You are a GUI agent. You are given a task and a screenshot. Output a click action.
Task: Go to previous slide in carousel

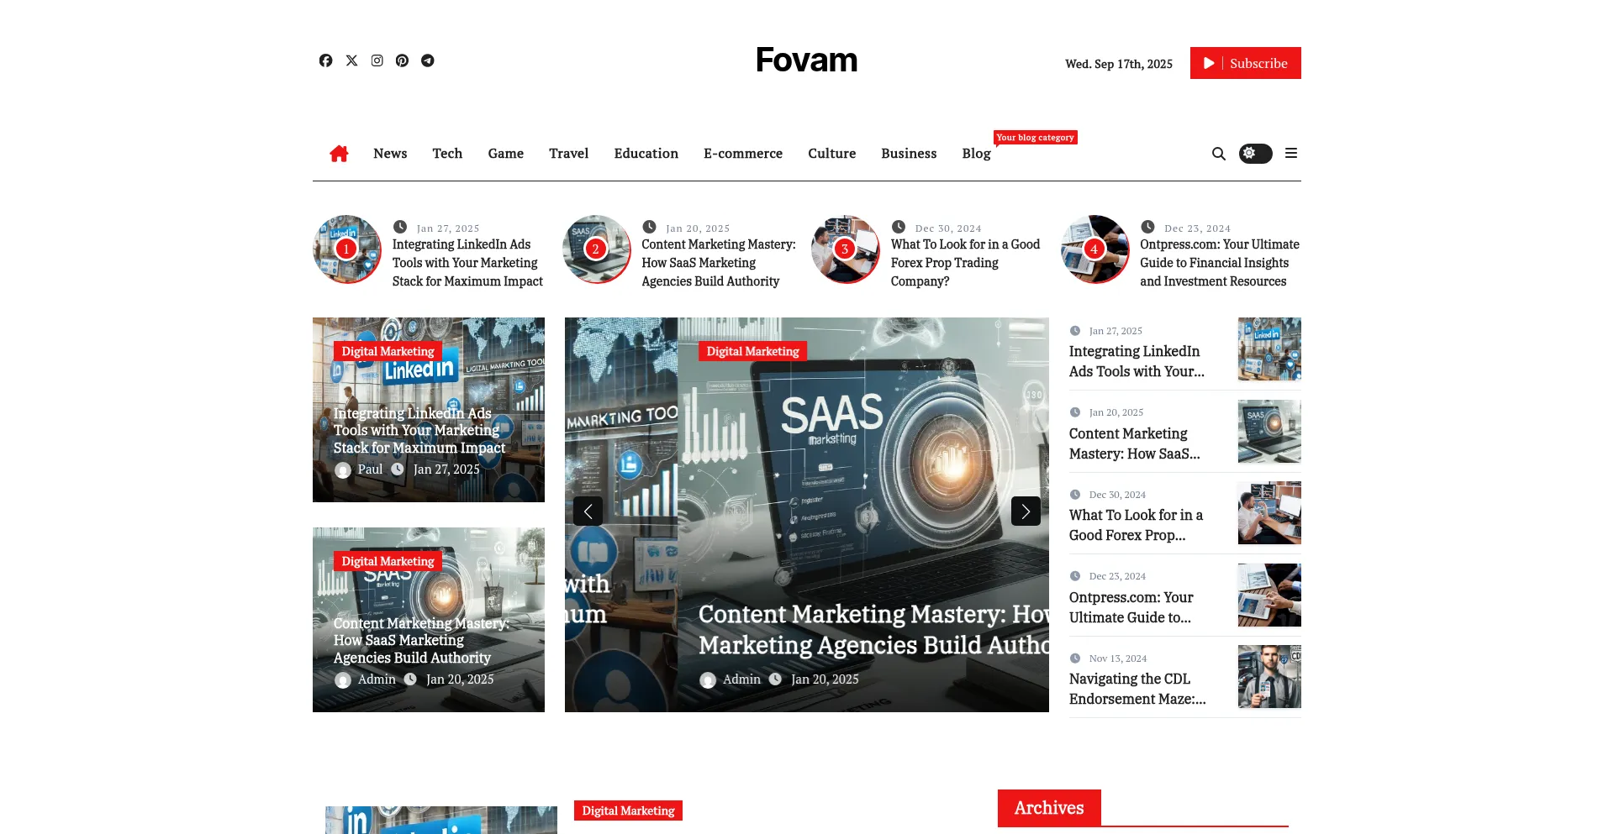coord(588,511)
